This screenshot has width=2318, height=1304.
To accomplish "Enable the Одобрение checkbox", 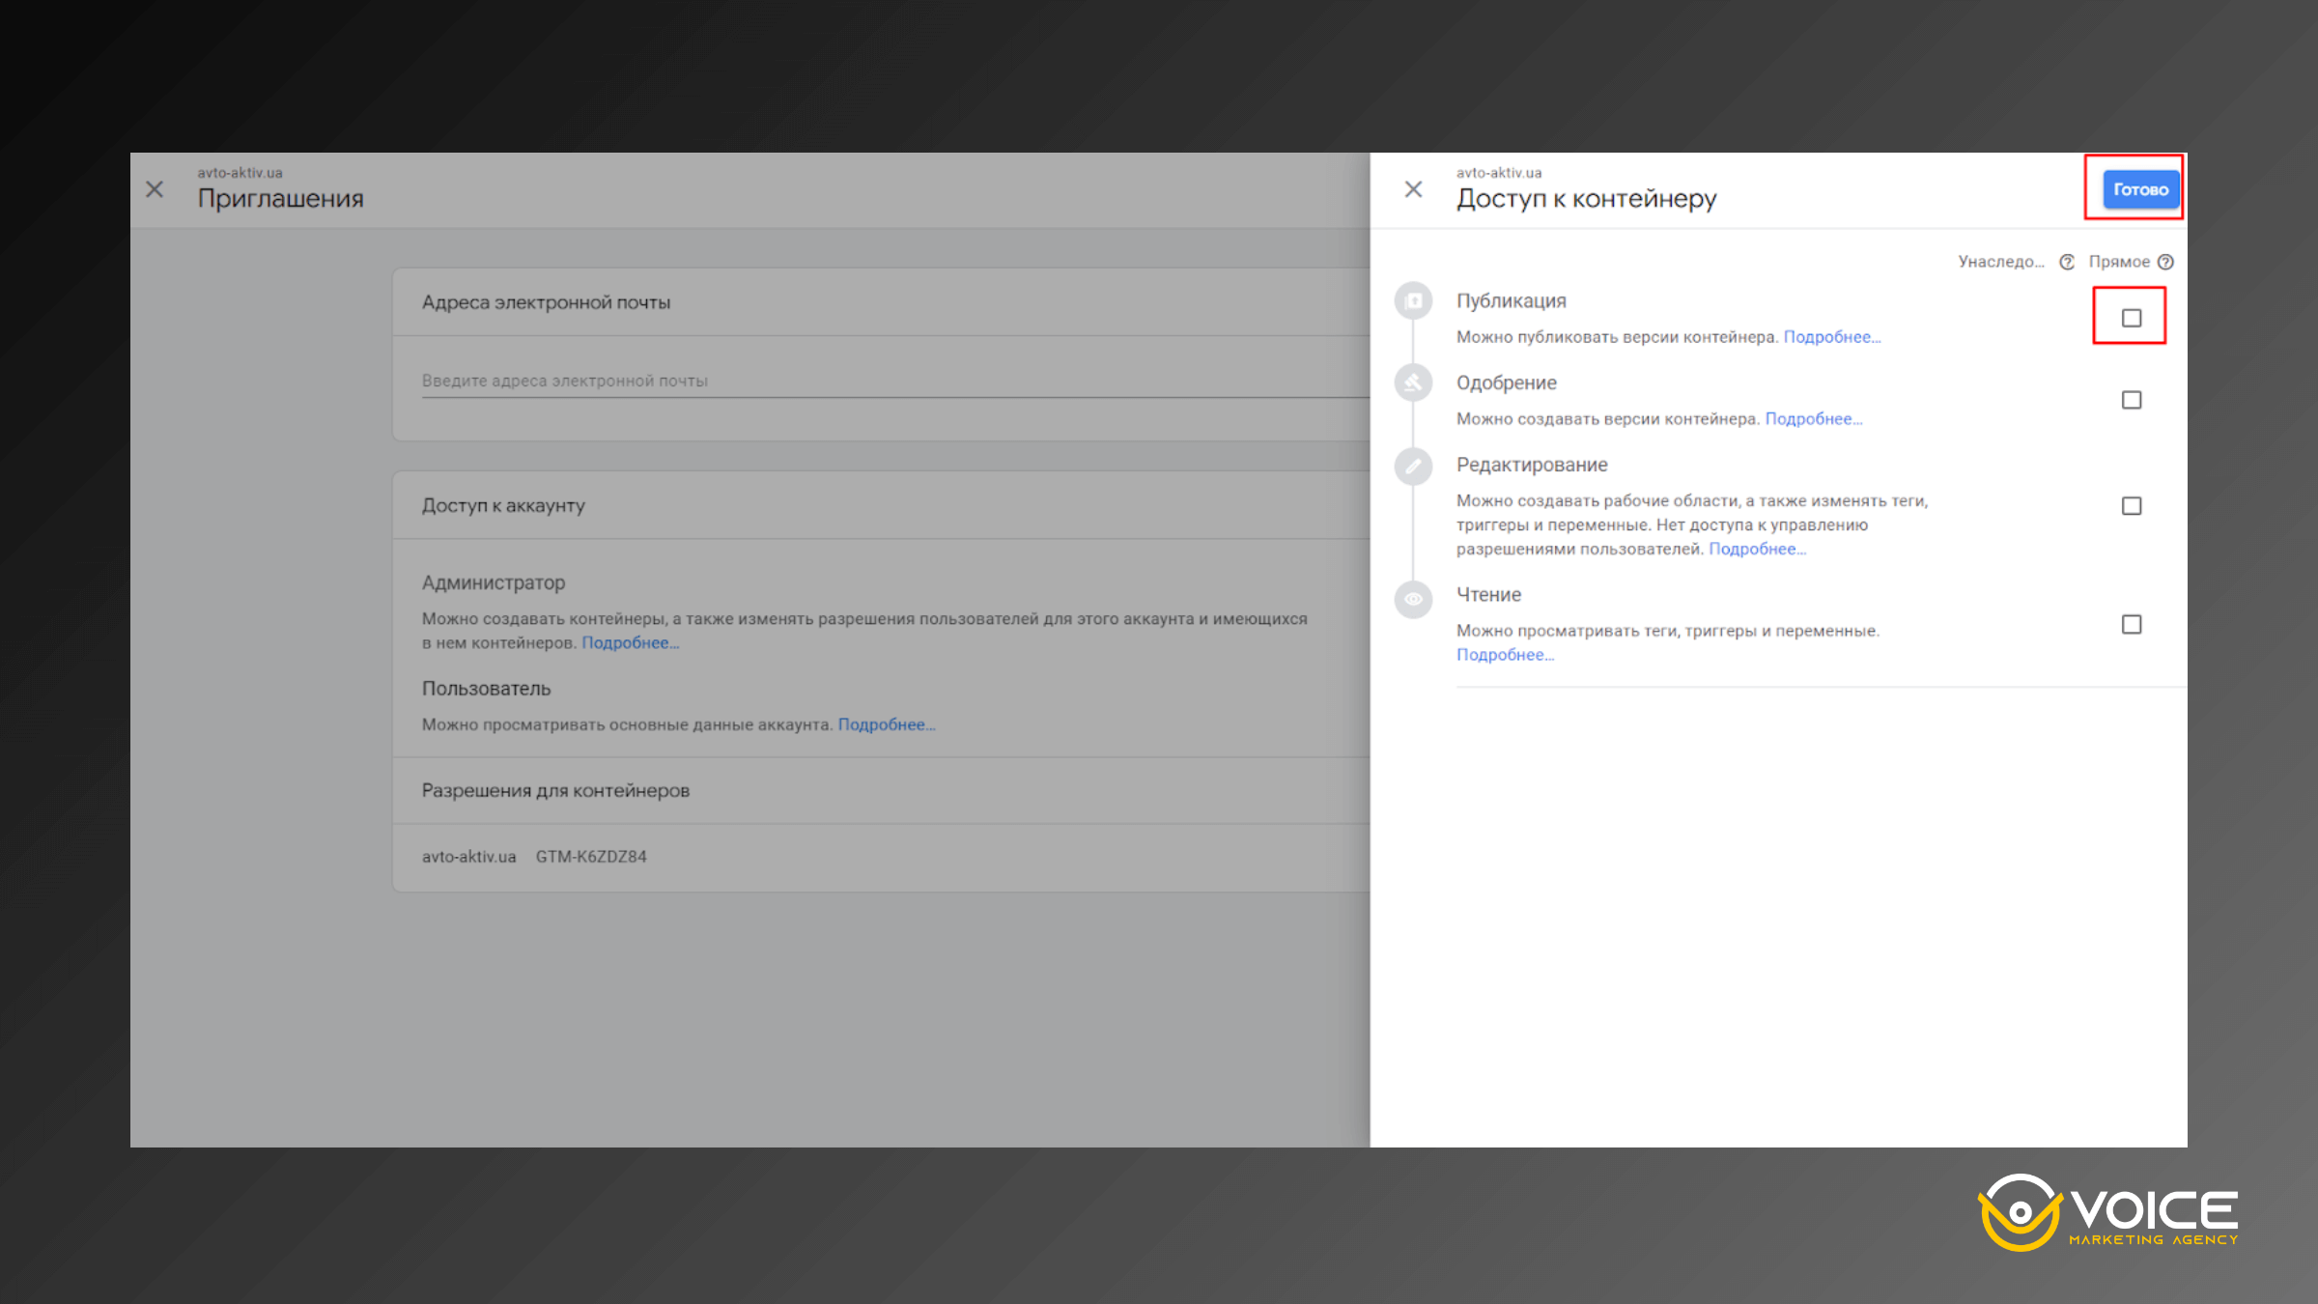I will 2131,400.
